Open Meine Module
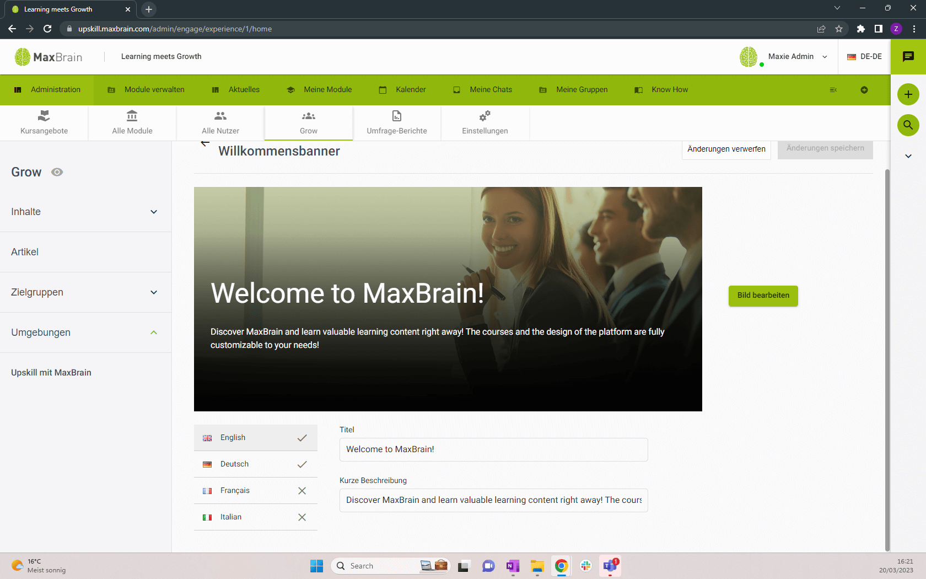This screenshot has width=926, height=579. [319, 89]
